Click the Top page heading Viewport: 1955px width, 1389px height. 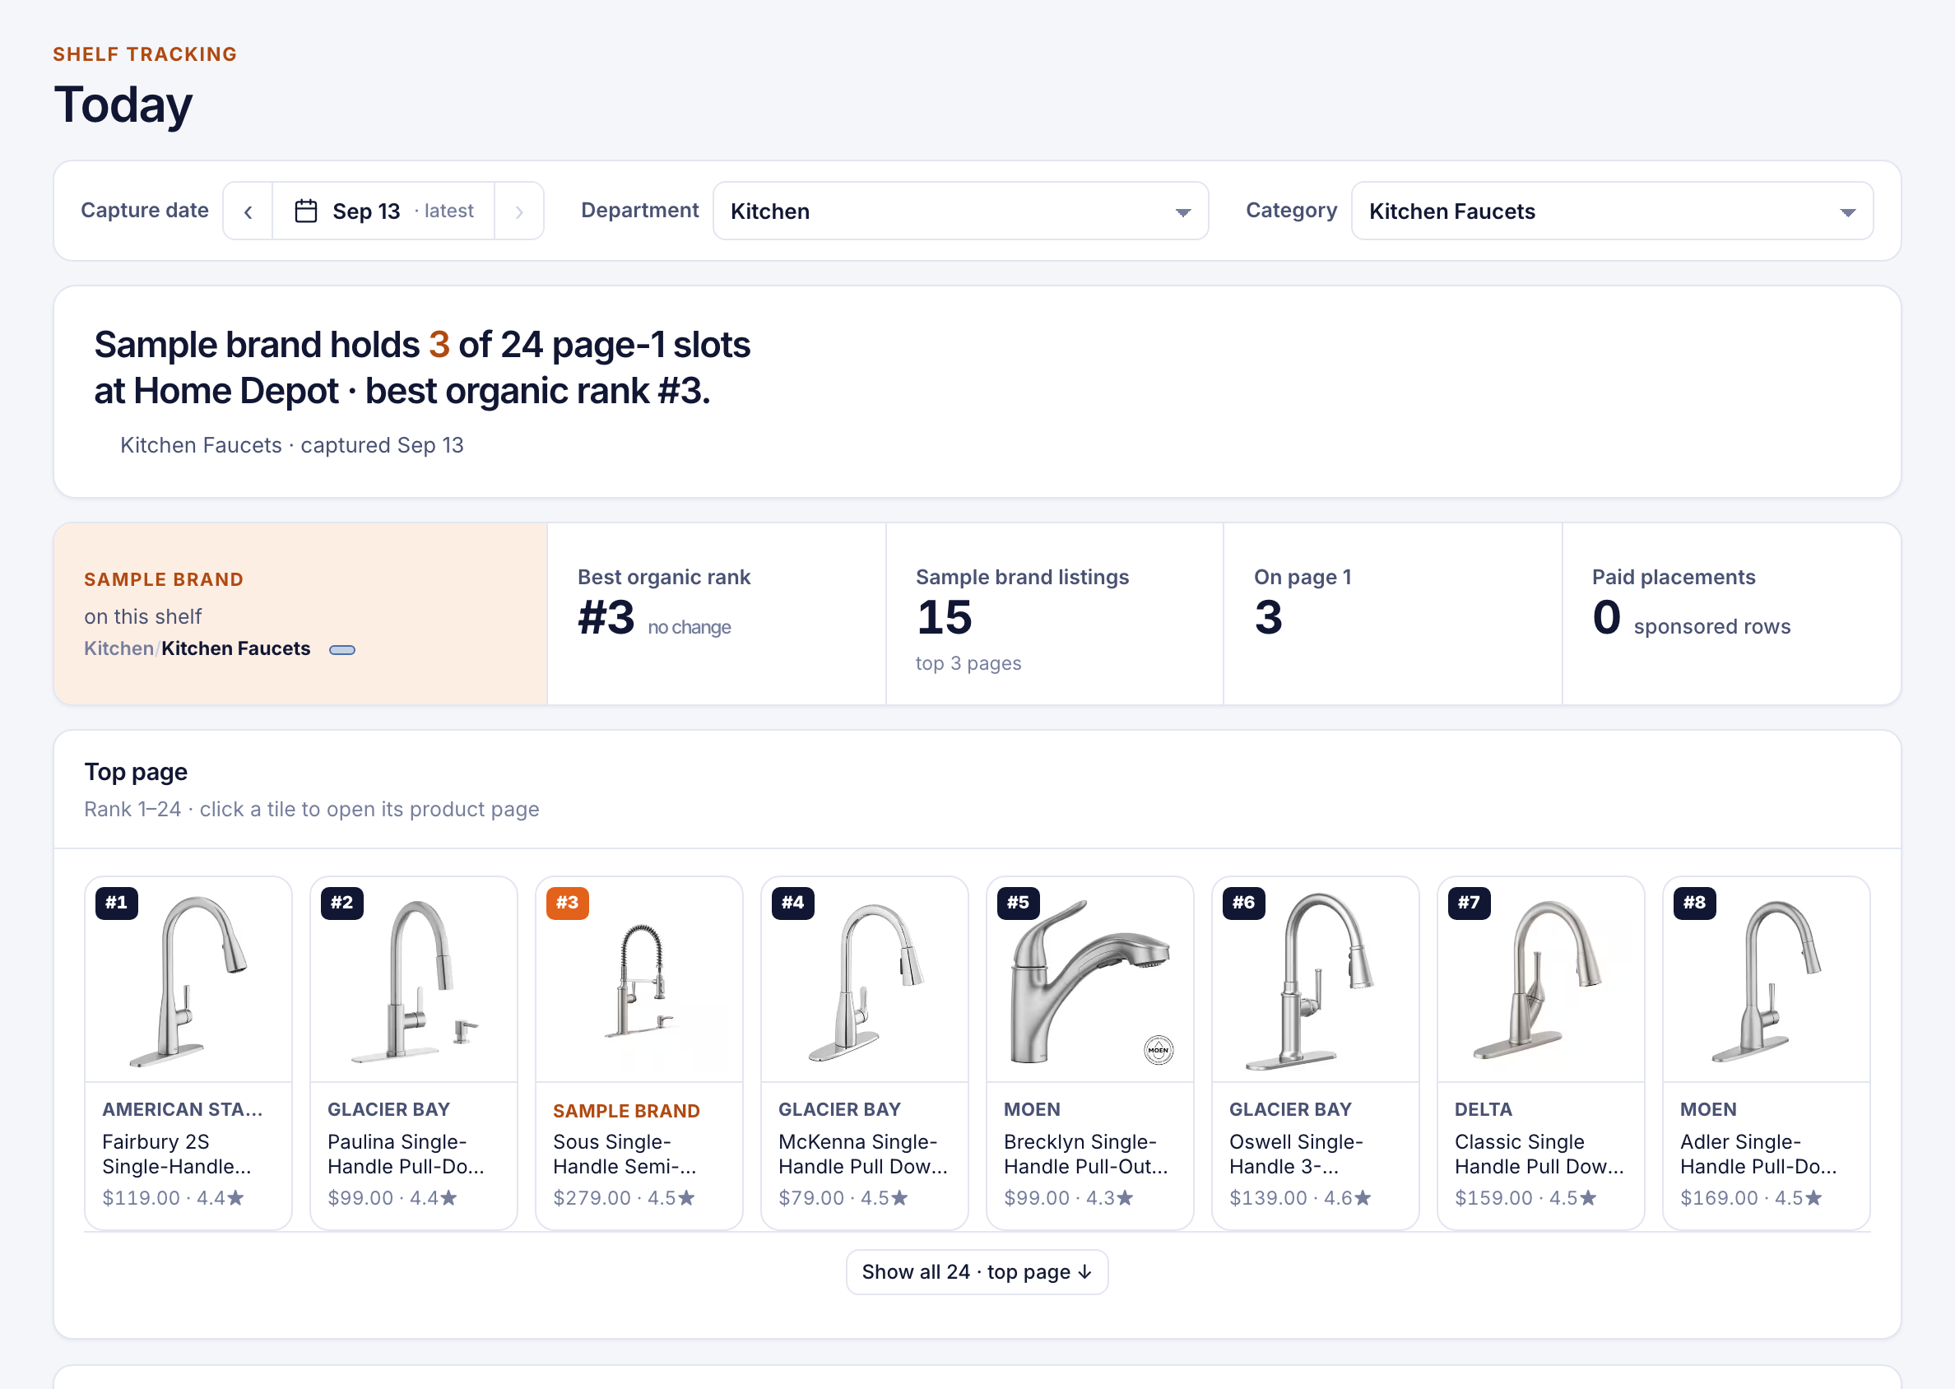(136, 773)
